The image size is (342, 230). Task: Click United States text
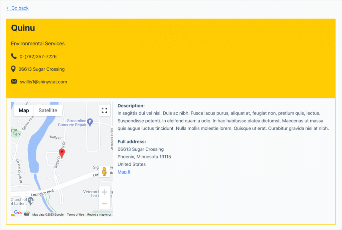[x=132, y=164]
